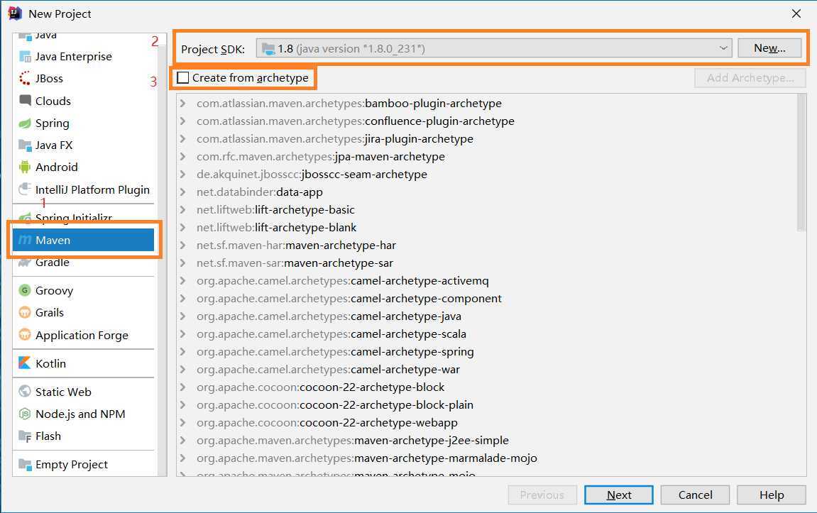Expand the lift-archetype-basic entry

tap(183, 209)
